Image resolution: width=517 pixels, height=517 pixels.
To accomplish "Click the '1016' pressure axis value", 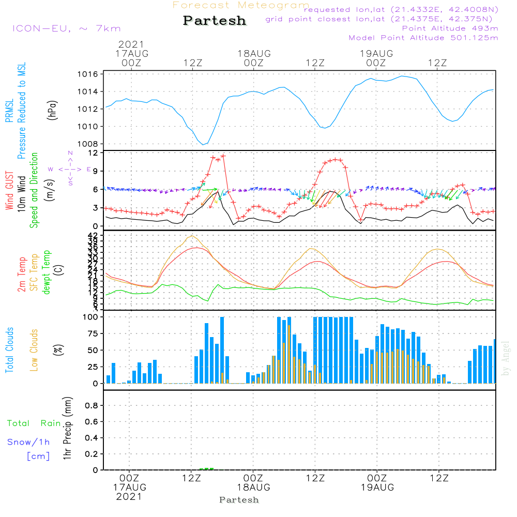I will click(x=88, y=74).
